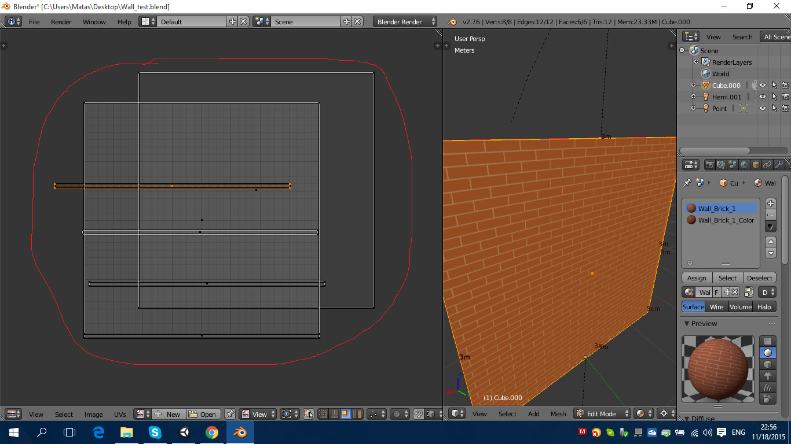Pin the material datablock with the pin icon
This screenshot has height=444, width=791.
point(687,183)
